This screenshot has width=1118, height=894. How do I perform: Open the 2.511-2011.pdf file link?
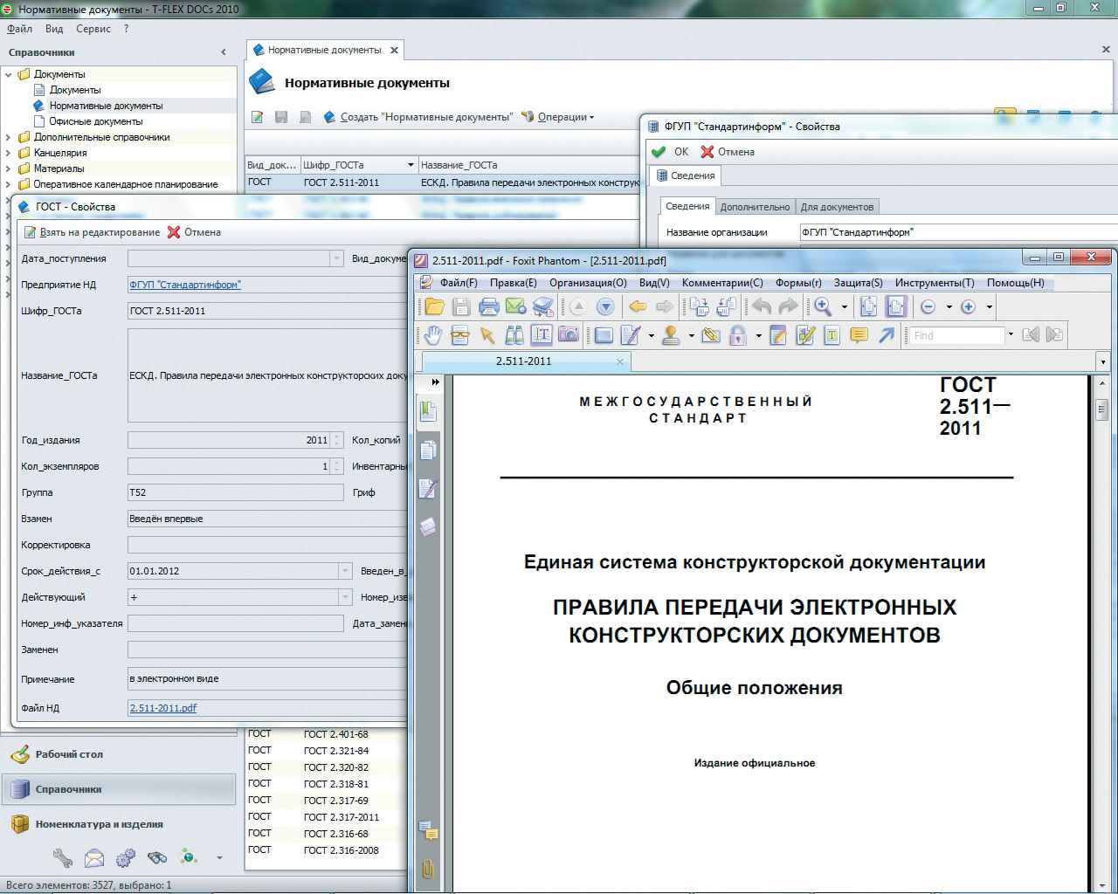tap(163, 708)
